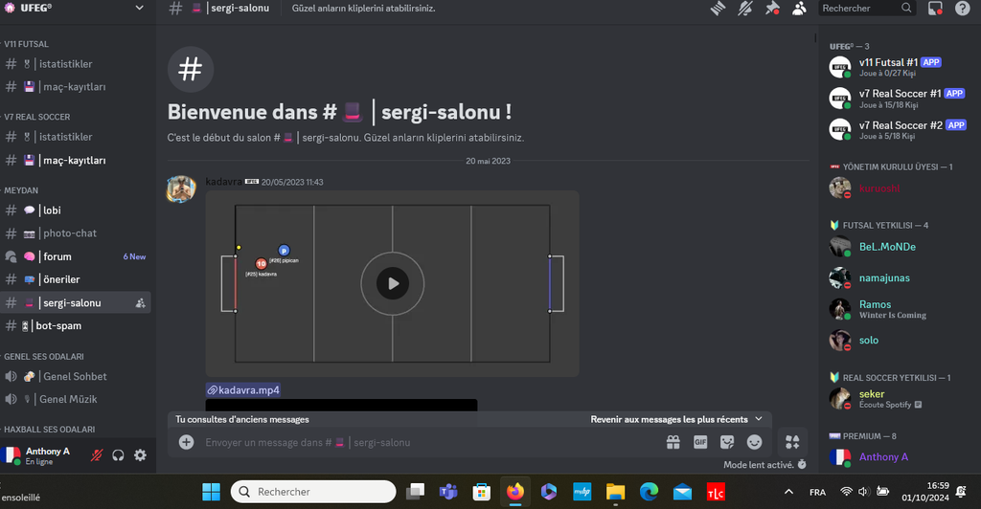This screenshot has height=509, width=981.
Task: Collapse the V7 REAL SOCCER category
Action: point(36,117)
